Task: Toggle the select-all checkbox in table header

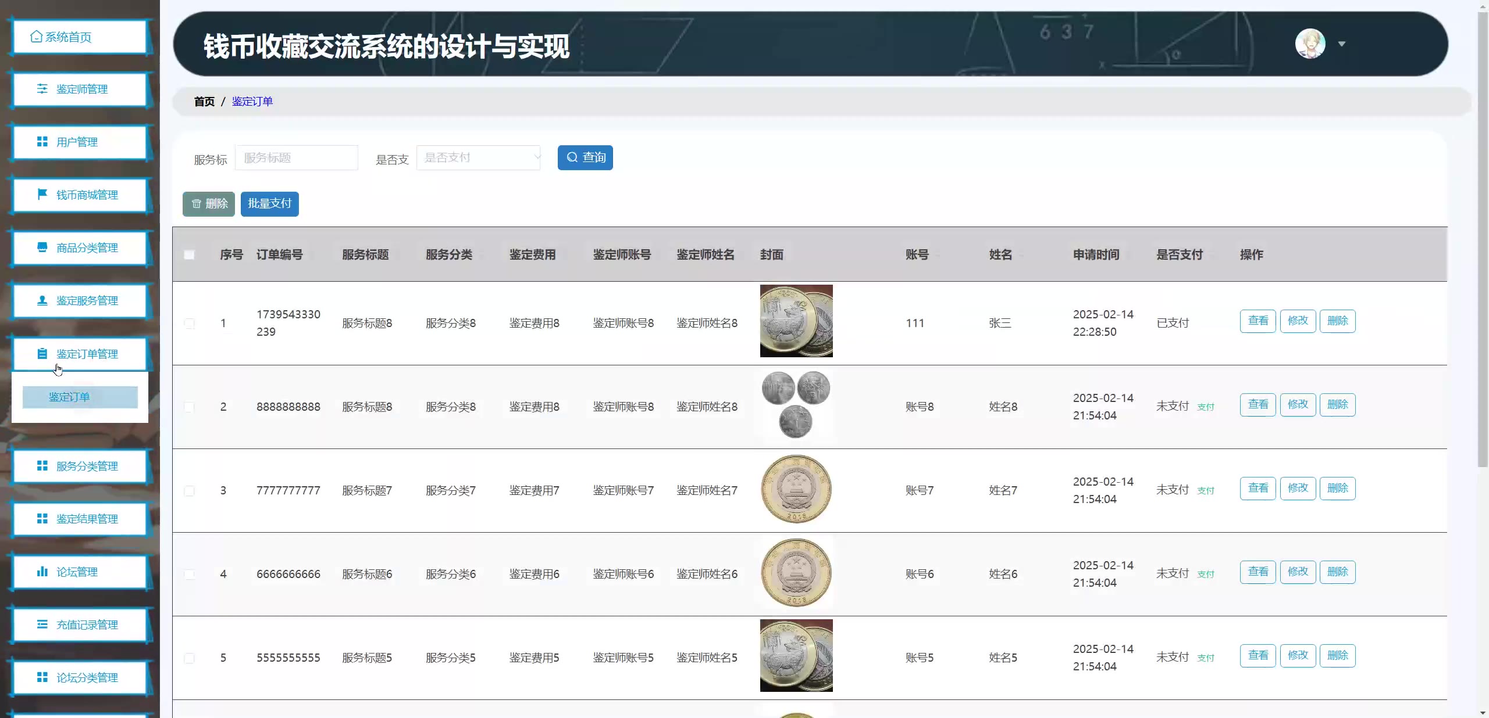Action: (189, 254)
